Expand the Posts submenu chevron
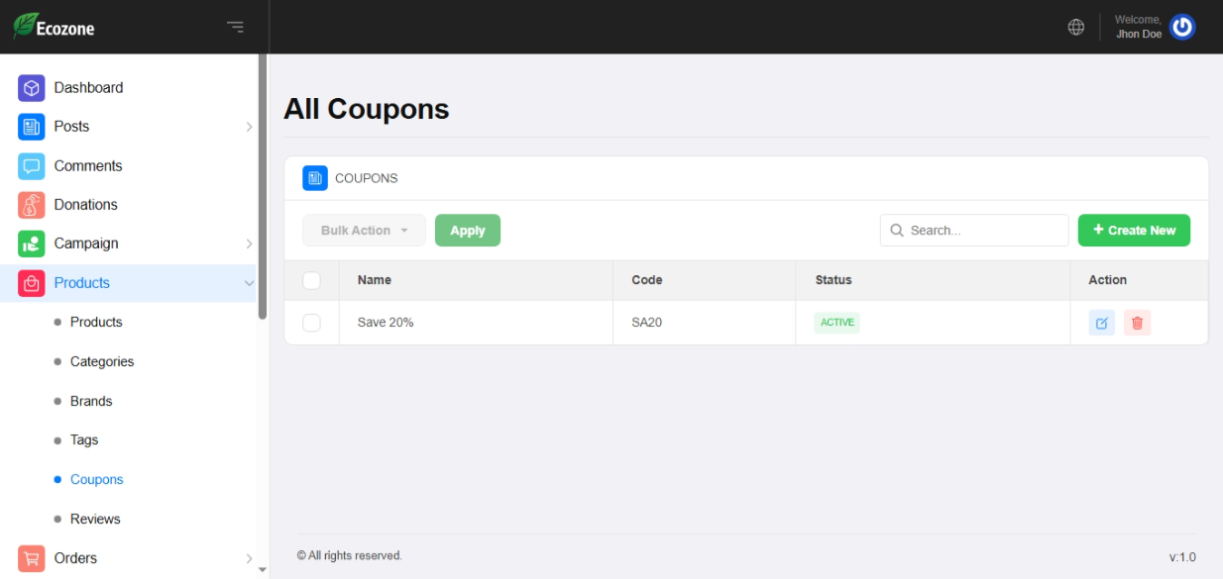The height and width of the screenshot is (579, 1223). [249, 127]
